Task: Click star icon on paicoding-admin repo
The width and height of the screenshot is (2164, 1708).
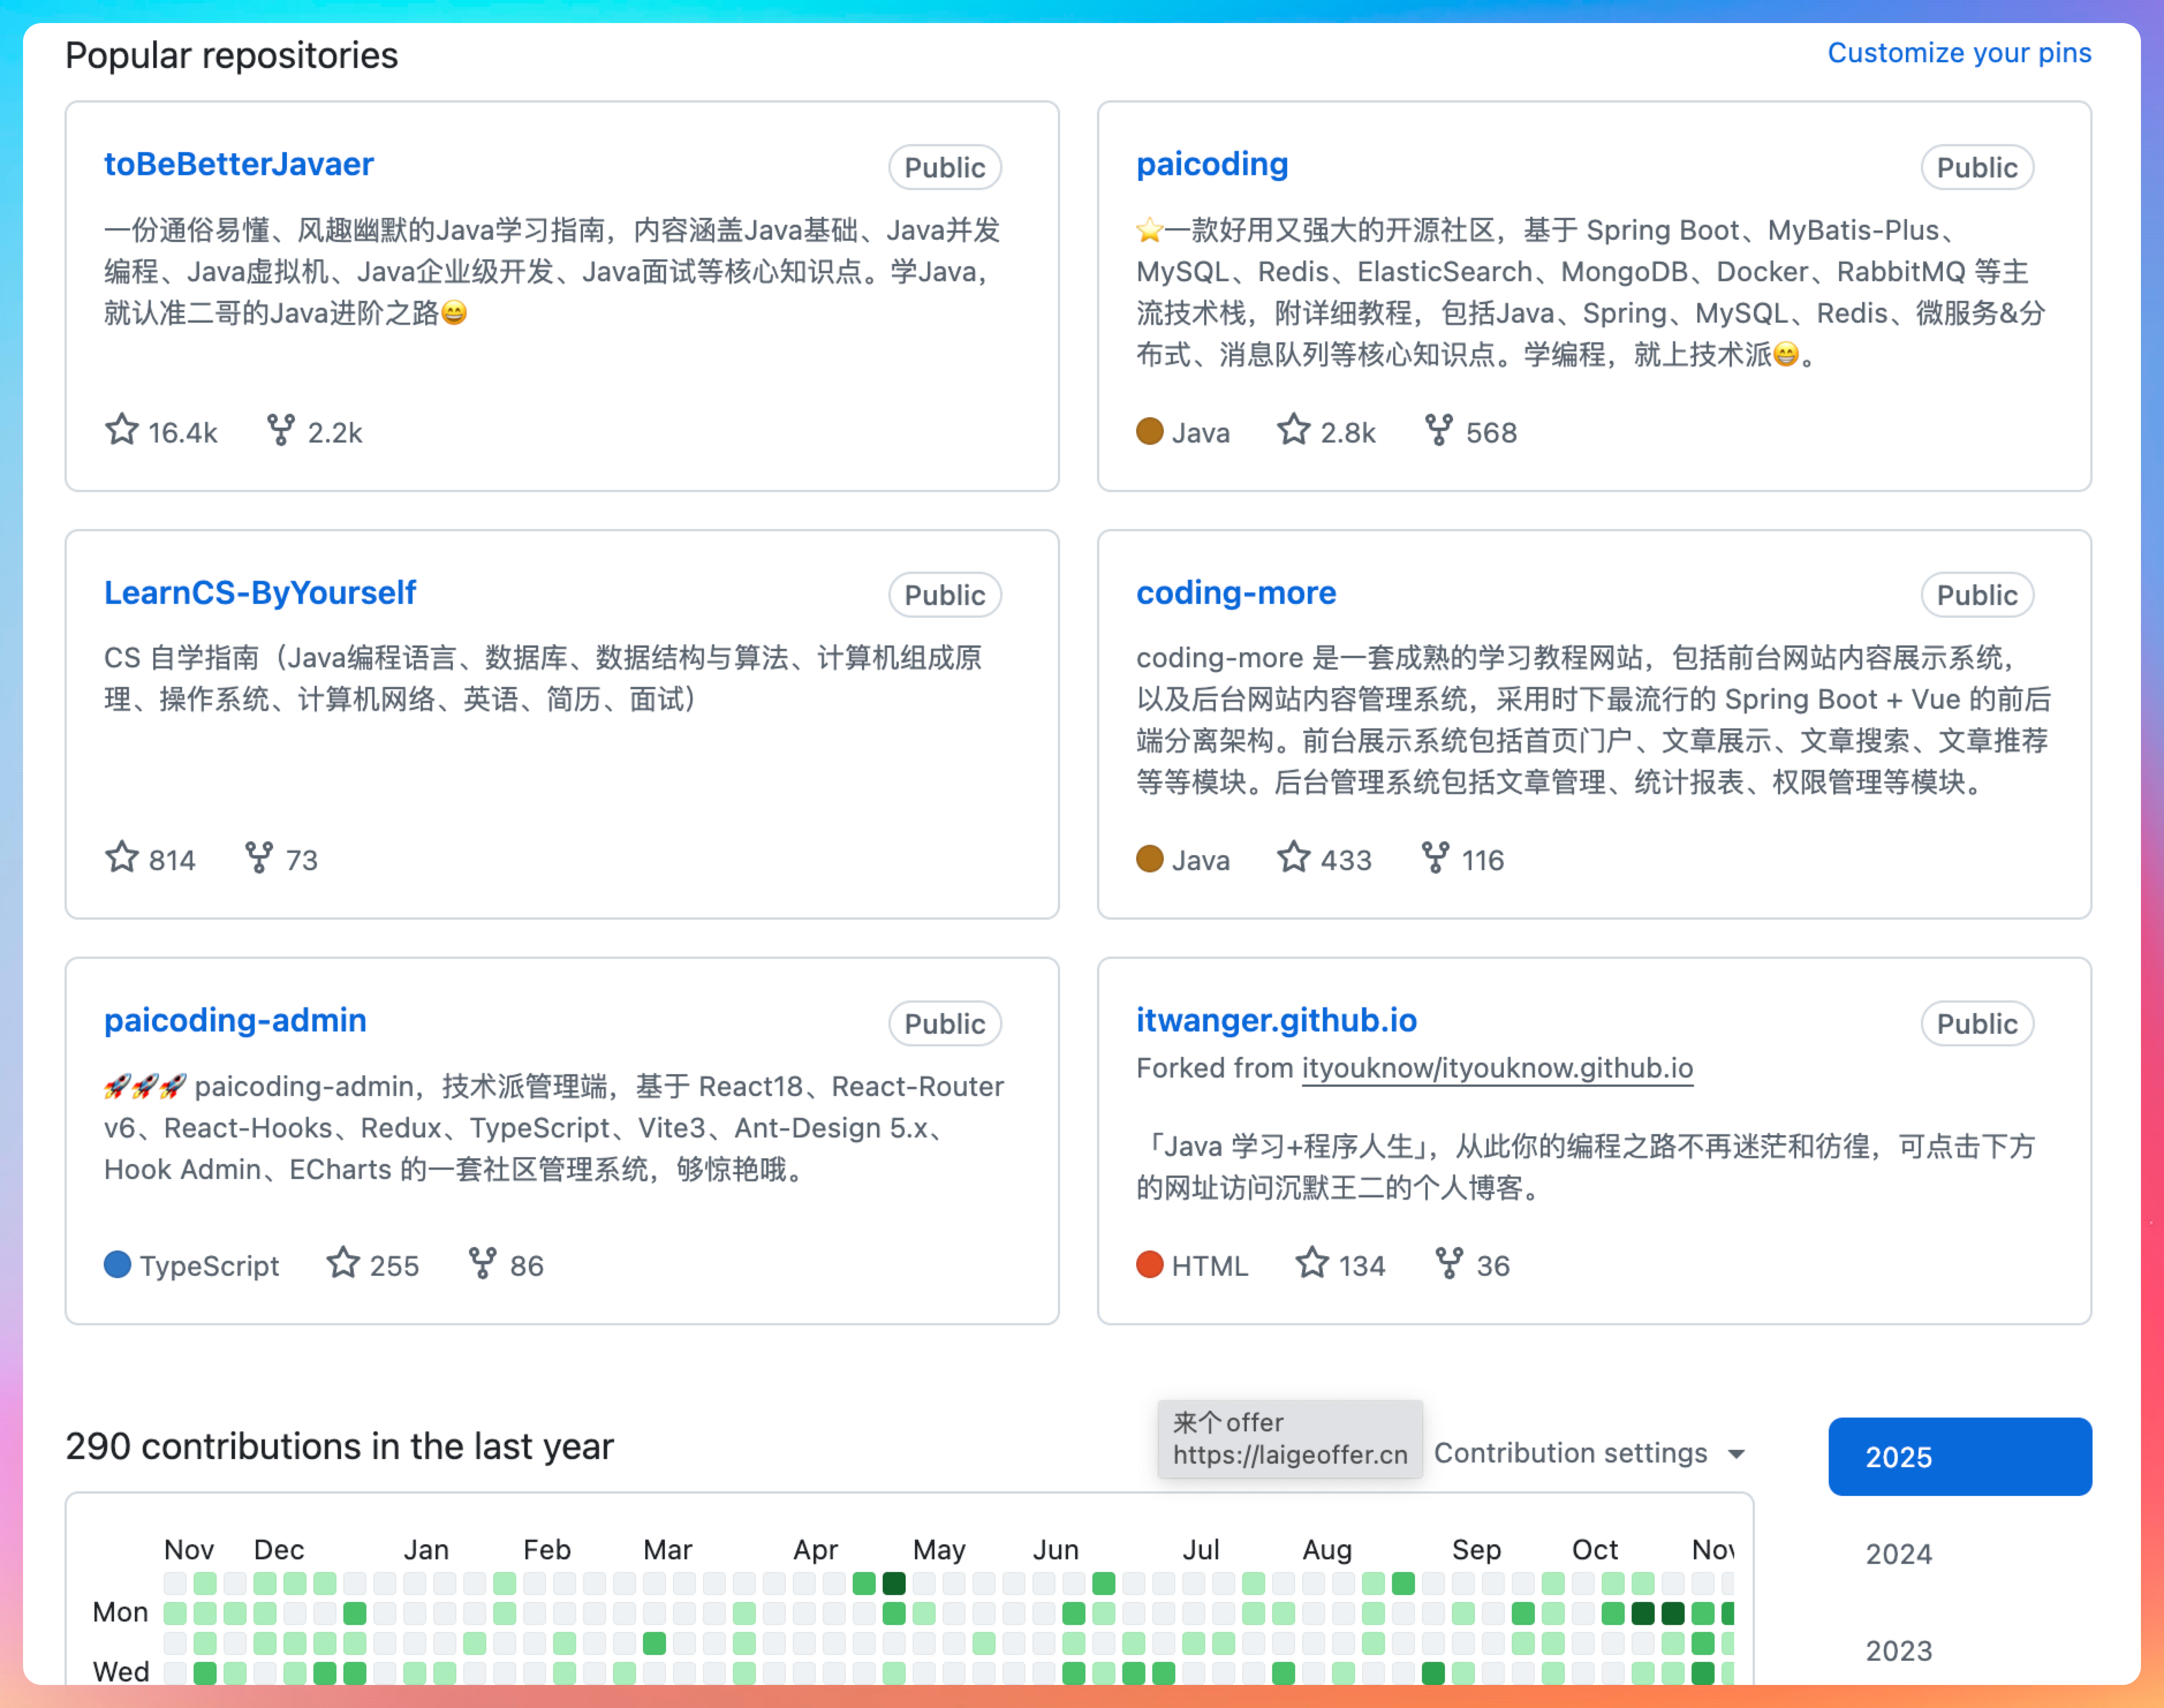Action: click(343, 1263)
